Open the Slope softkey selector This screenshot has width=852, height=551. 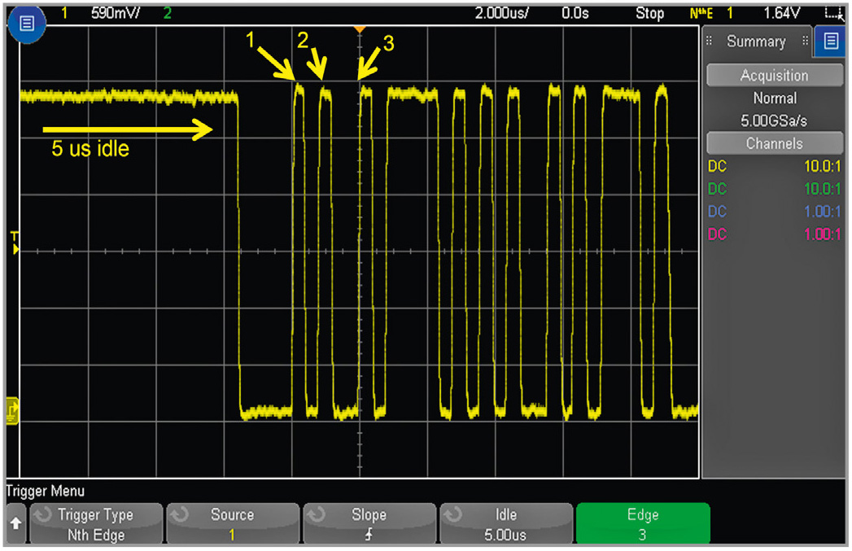[x=369, y=524]
